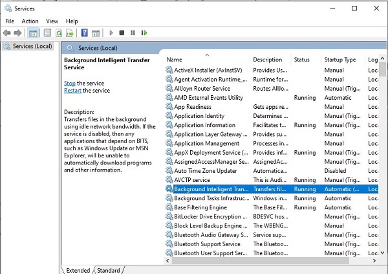The image size is (388, 274).
Task: Click the Stop the service link
Action: (x=70, y=84)
